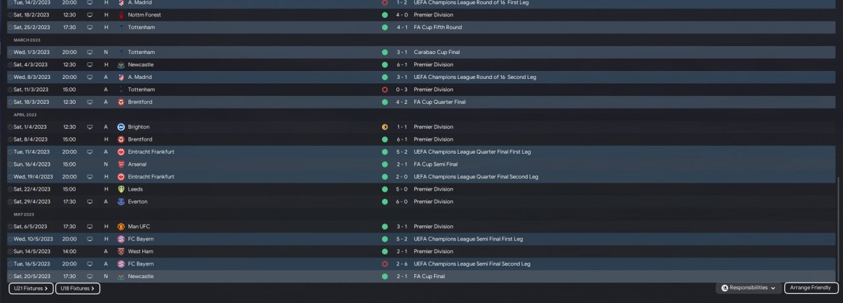
Task: Open the 6 - 0 Everton match result
Action: point(402,202)
